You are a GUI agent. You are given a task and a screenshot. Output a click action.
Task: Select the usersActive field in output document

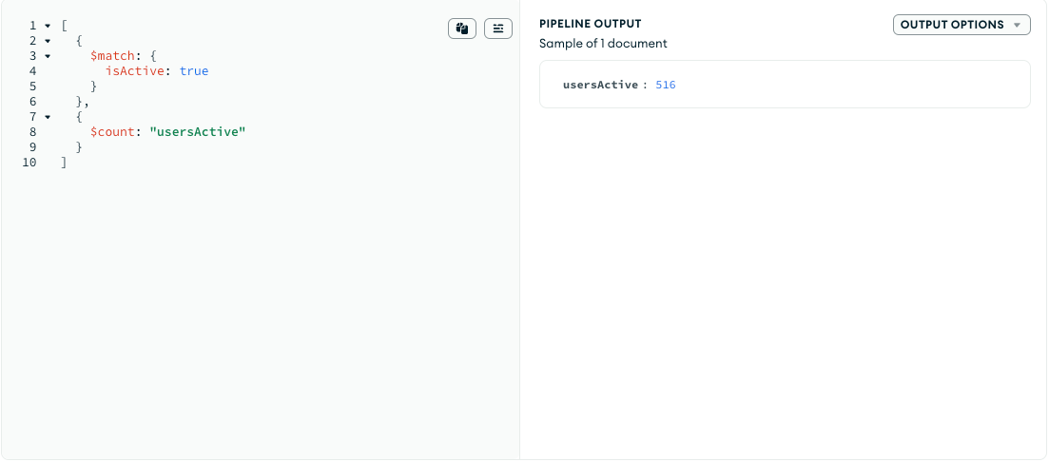click(x=600, y=85)
